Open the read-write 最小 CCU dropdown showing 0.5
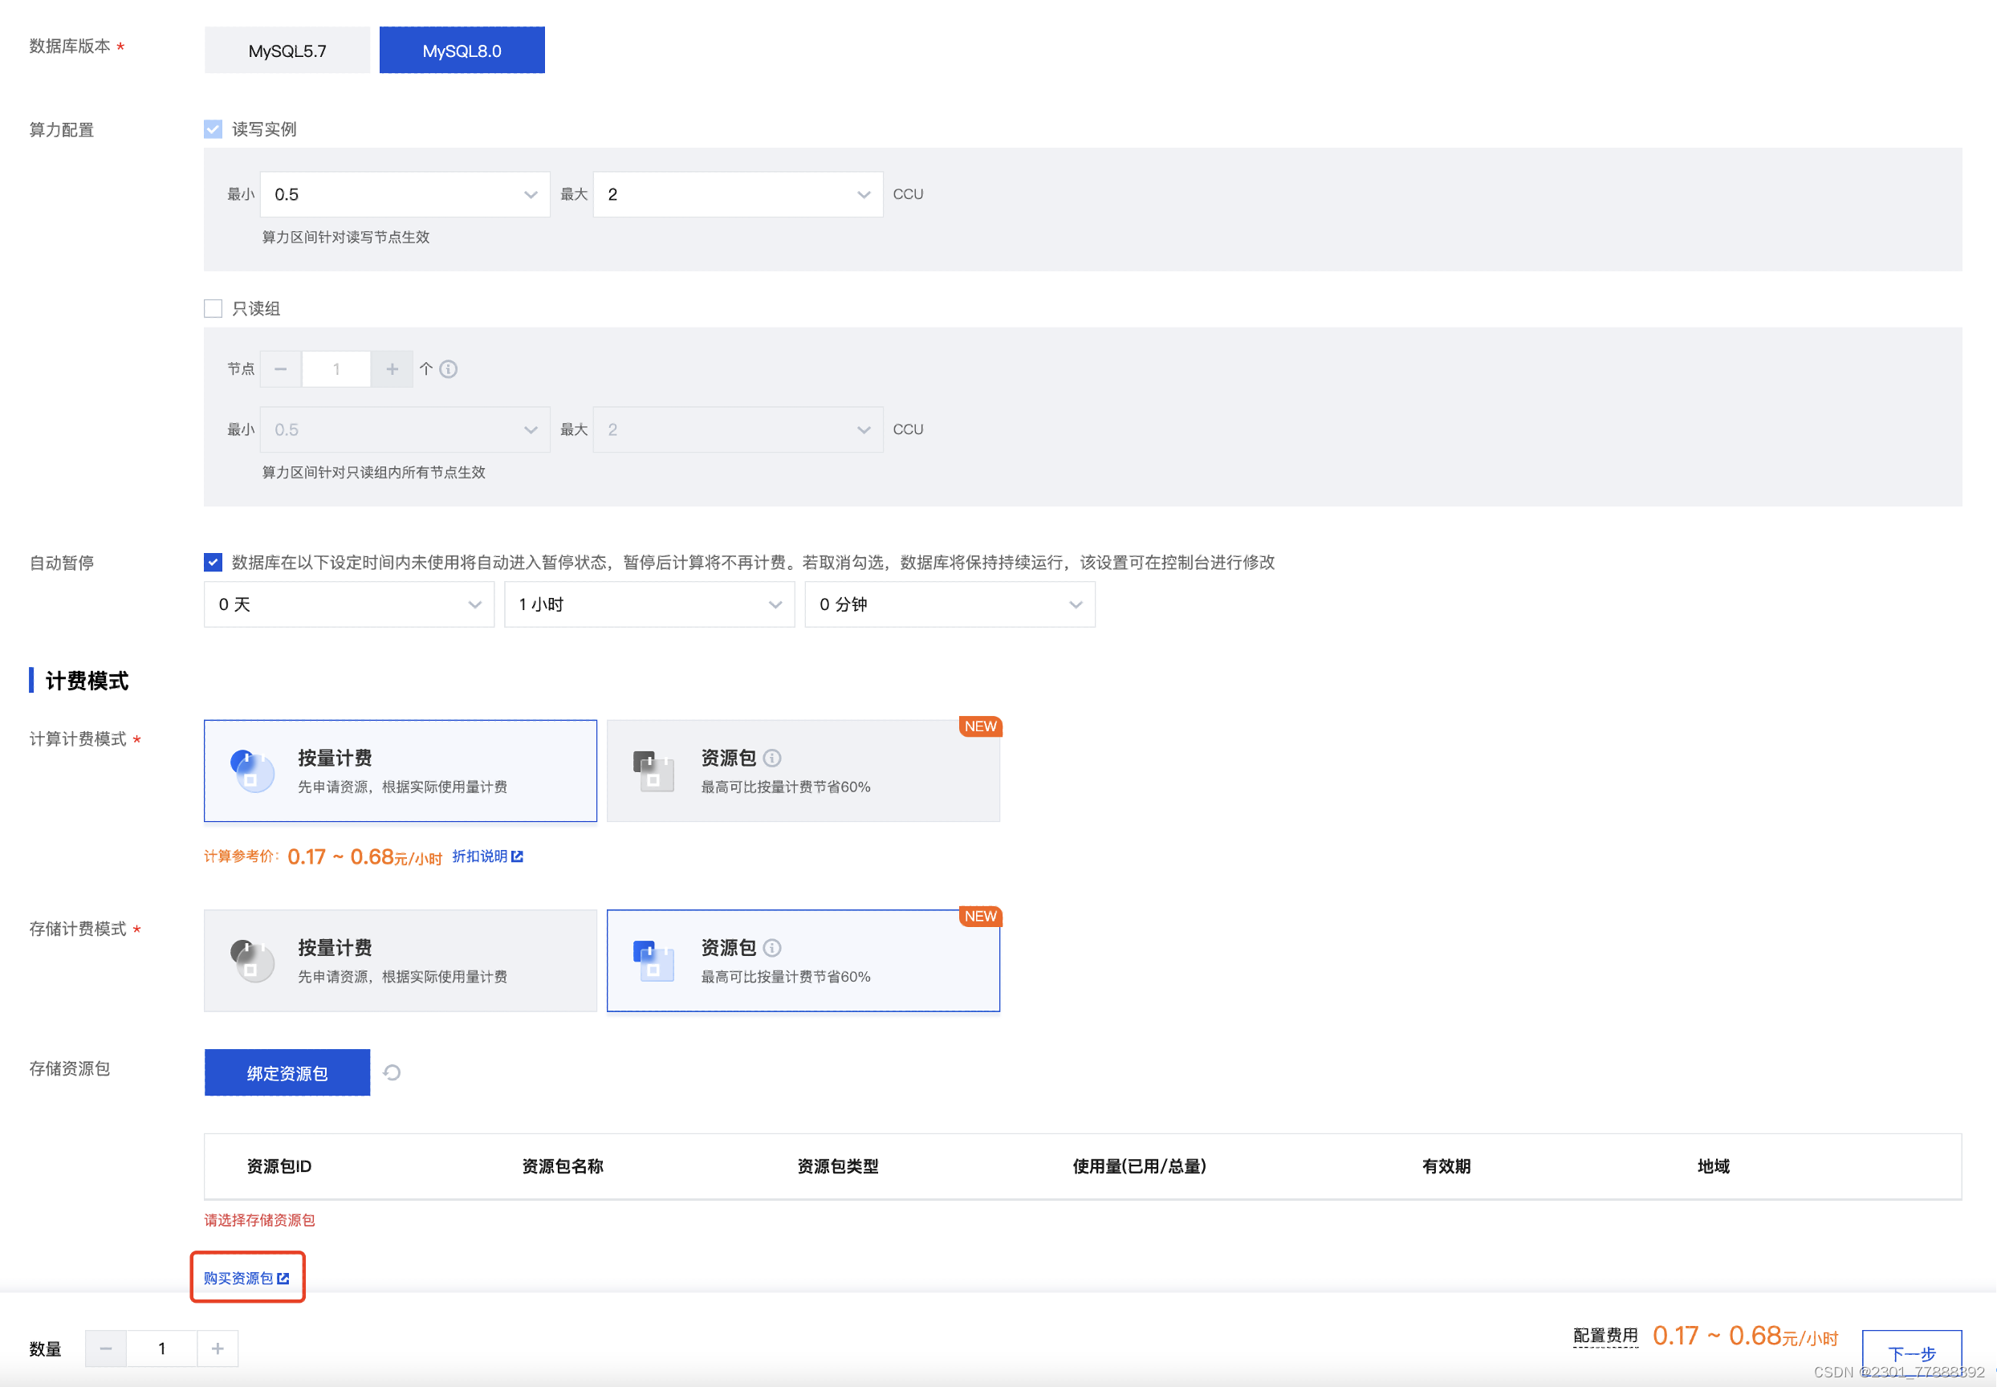Screen dimensions: 1997x1387 click(x=405, y=195)
